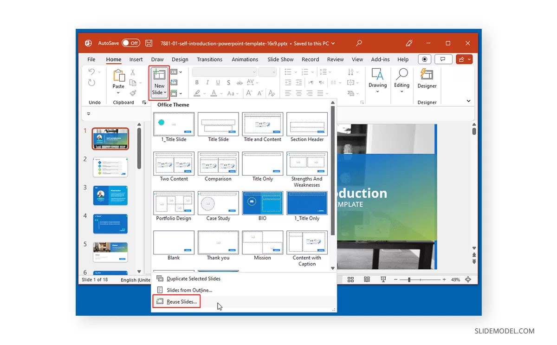Select slide 3 thumbnail in the panel

pyautogui.click(x=110, y=195)
